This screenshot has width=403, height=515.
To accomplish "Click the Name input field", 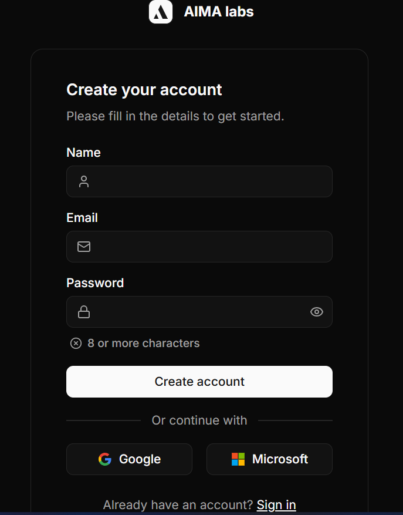I will coord(199,181).
